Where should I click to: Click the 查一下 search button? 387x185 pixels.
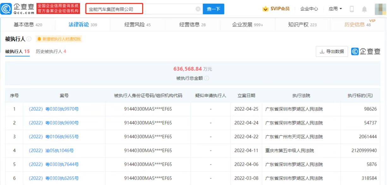tap(213, 9)
